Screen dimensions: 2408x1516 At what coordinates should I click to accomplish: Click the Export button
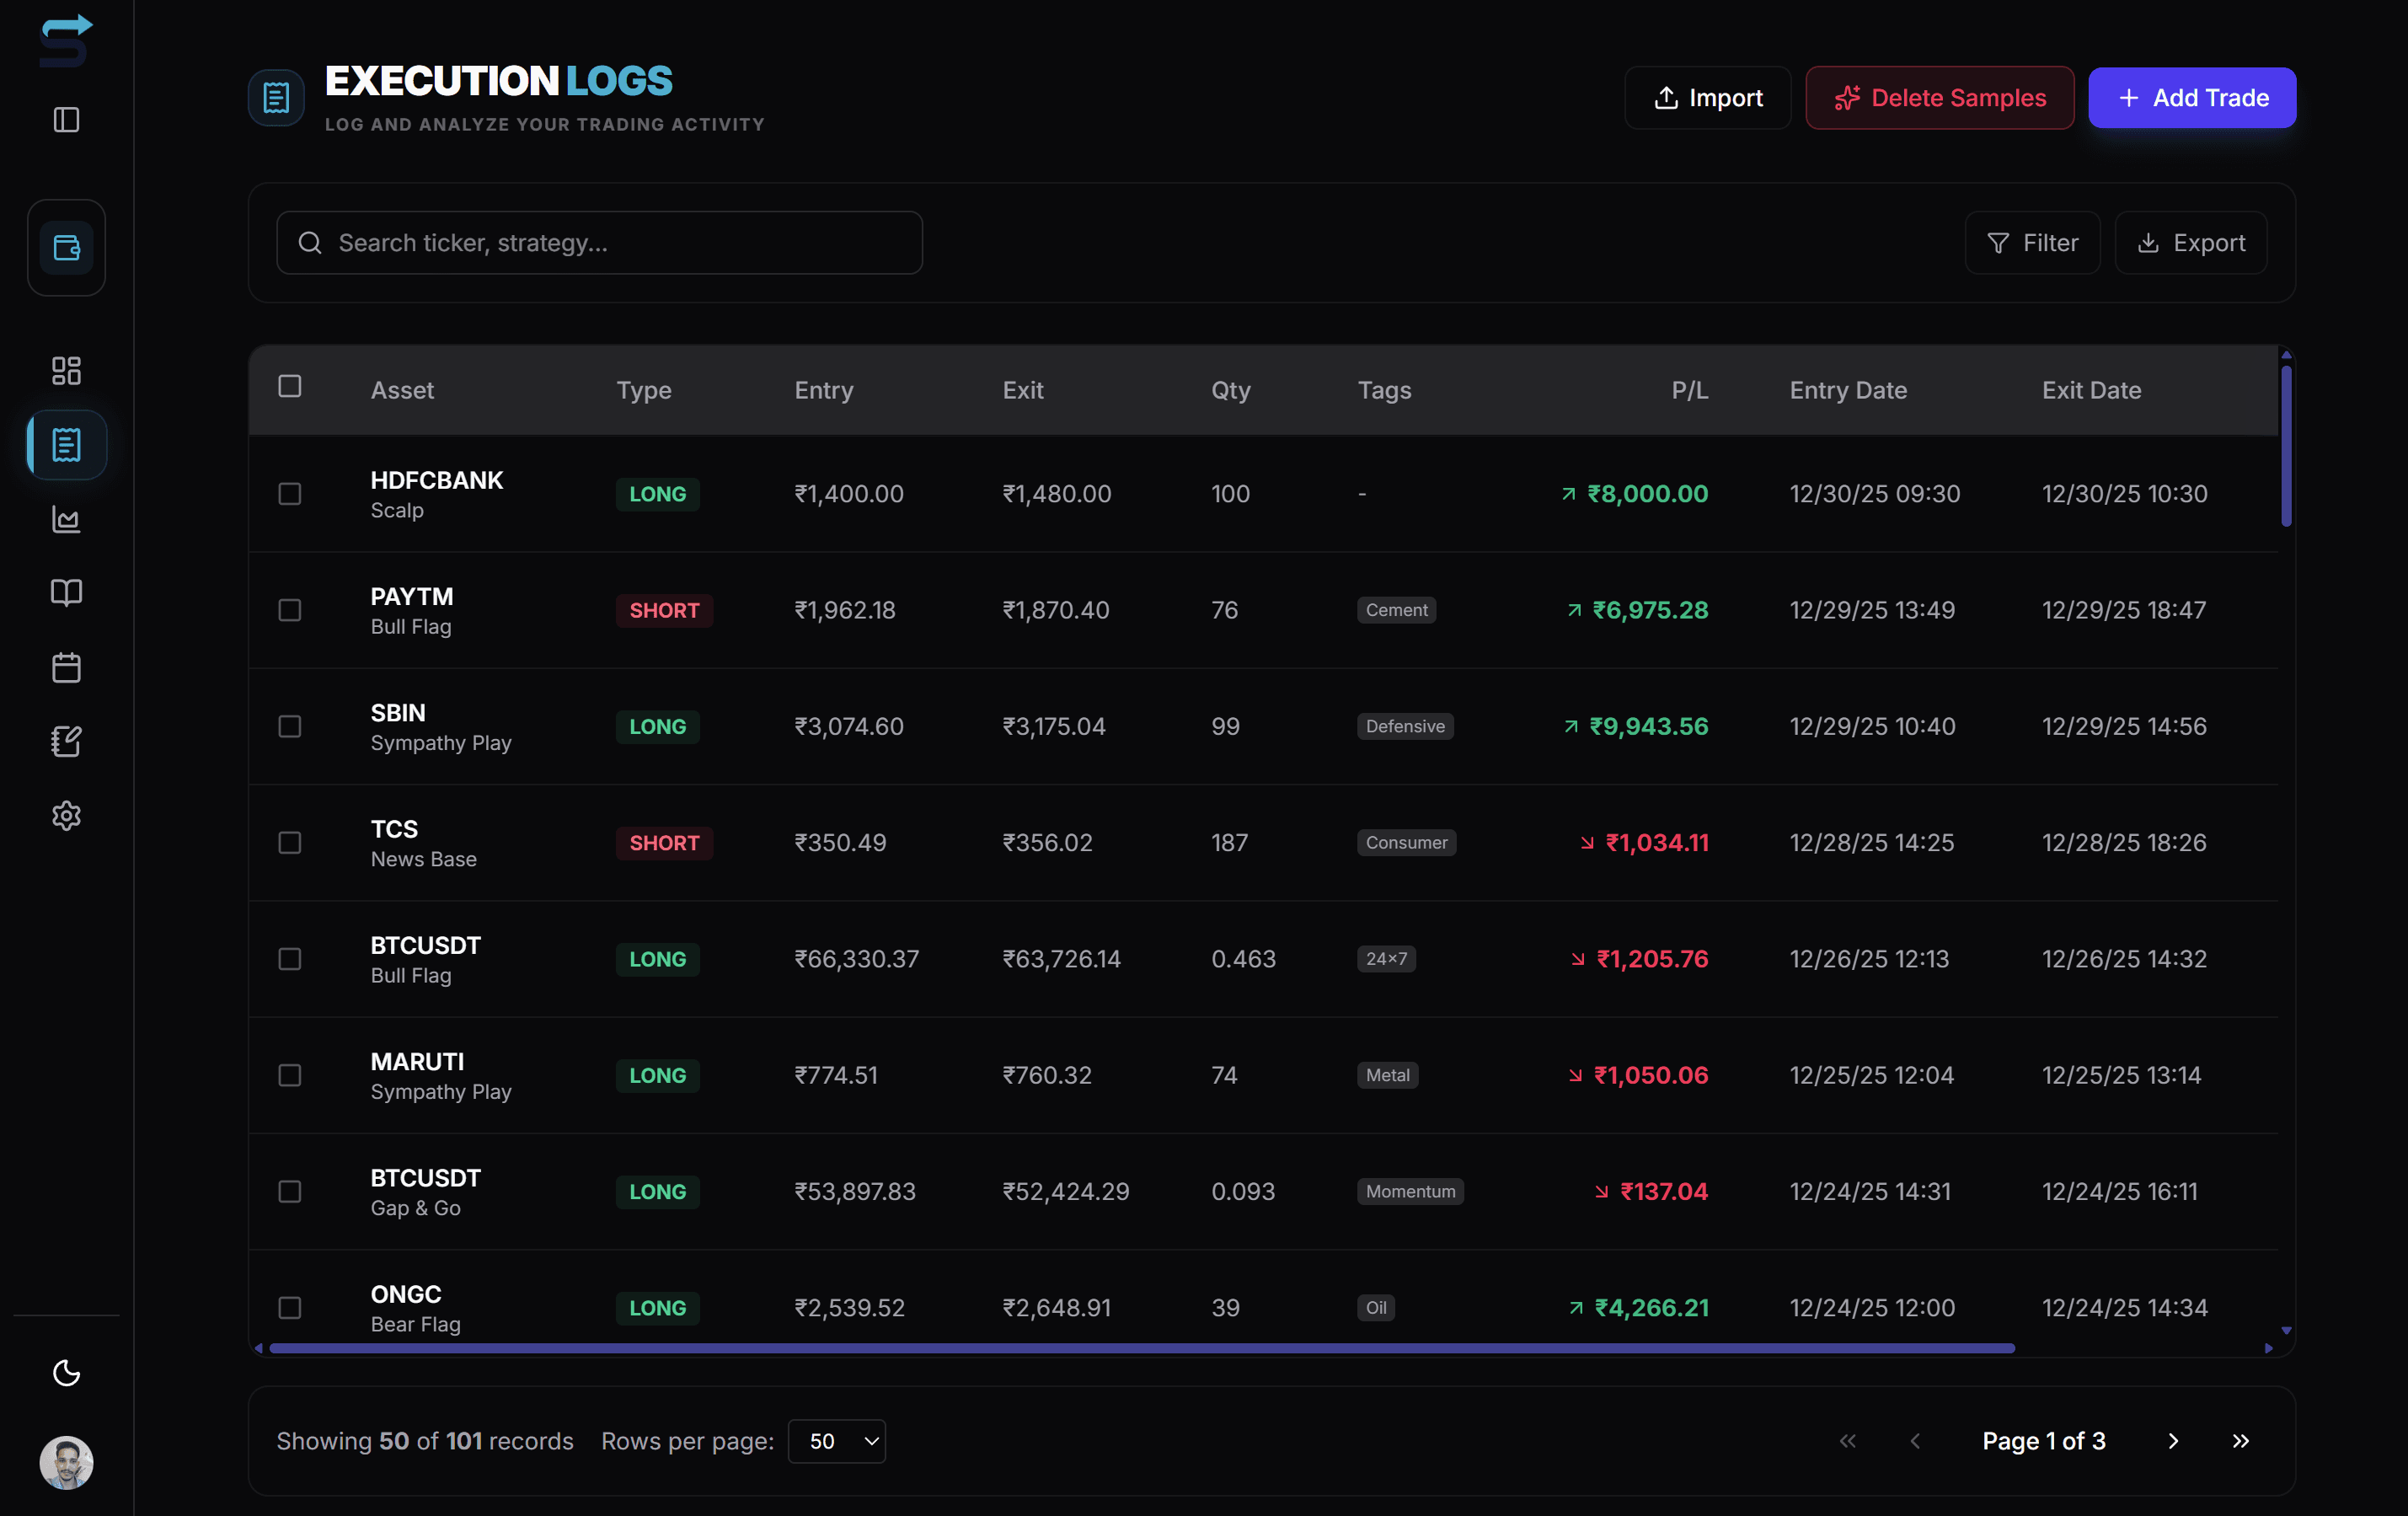tap(2190, 242)
